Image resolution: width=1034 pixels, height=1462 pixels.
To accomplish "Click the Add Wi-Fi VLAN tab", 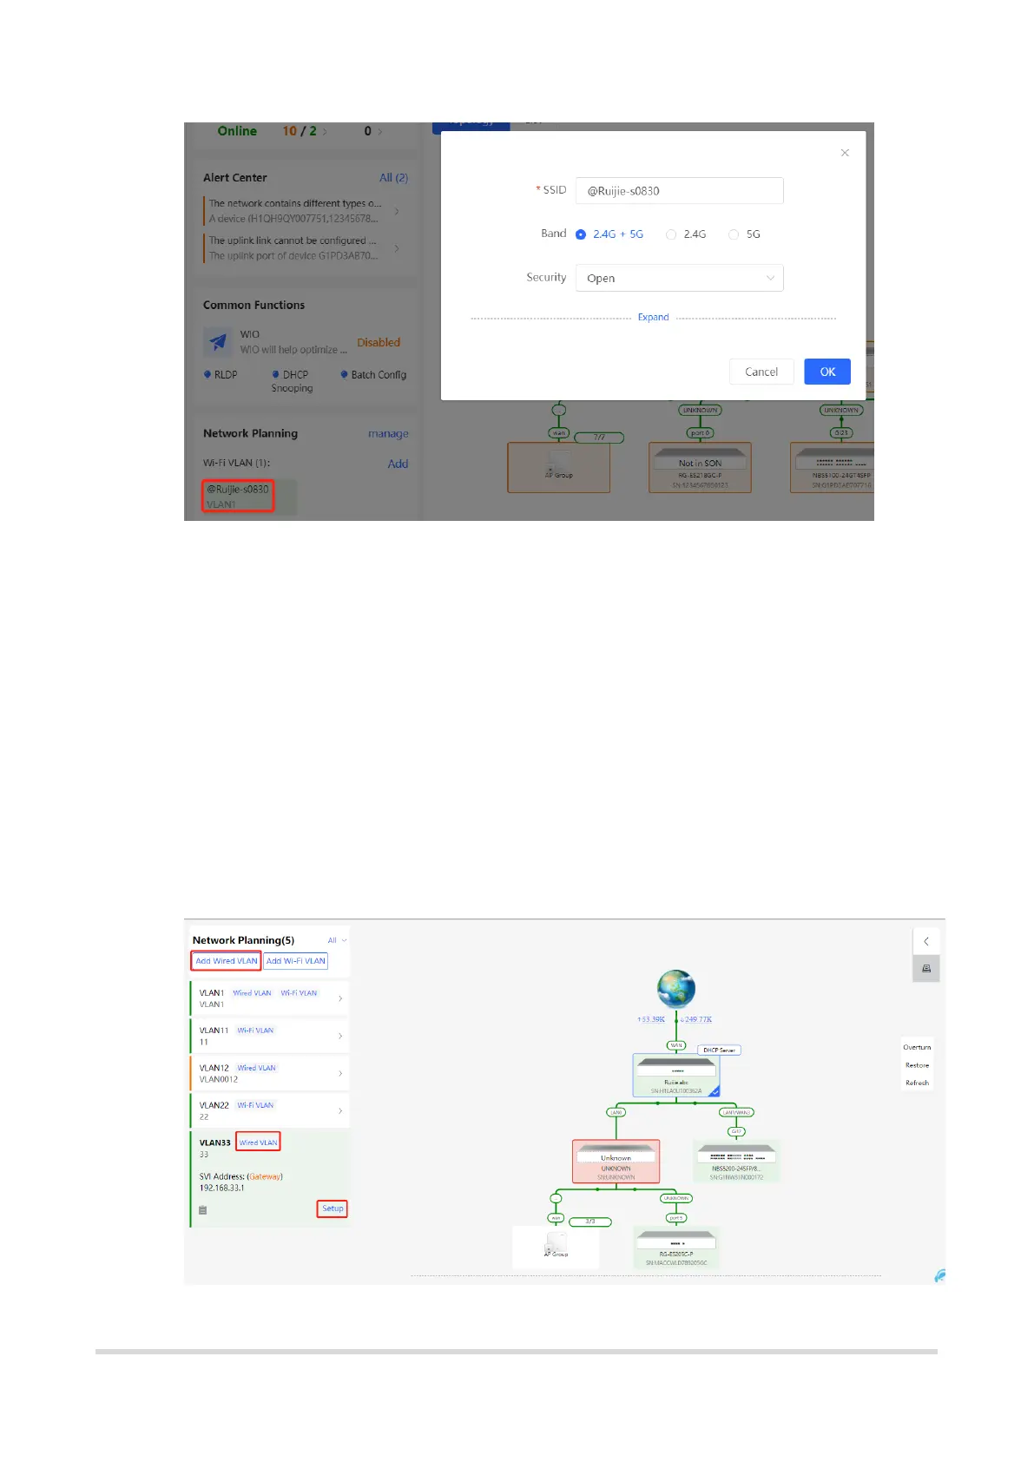I will pos(296,961).
